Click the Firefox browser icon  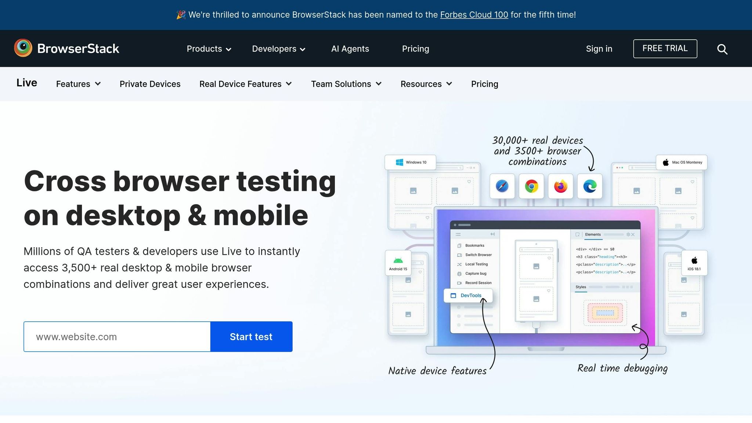coord(560,186)
